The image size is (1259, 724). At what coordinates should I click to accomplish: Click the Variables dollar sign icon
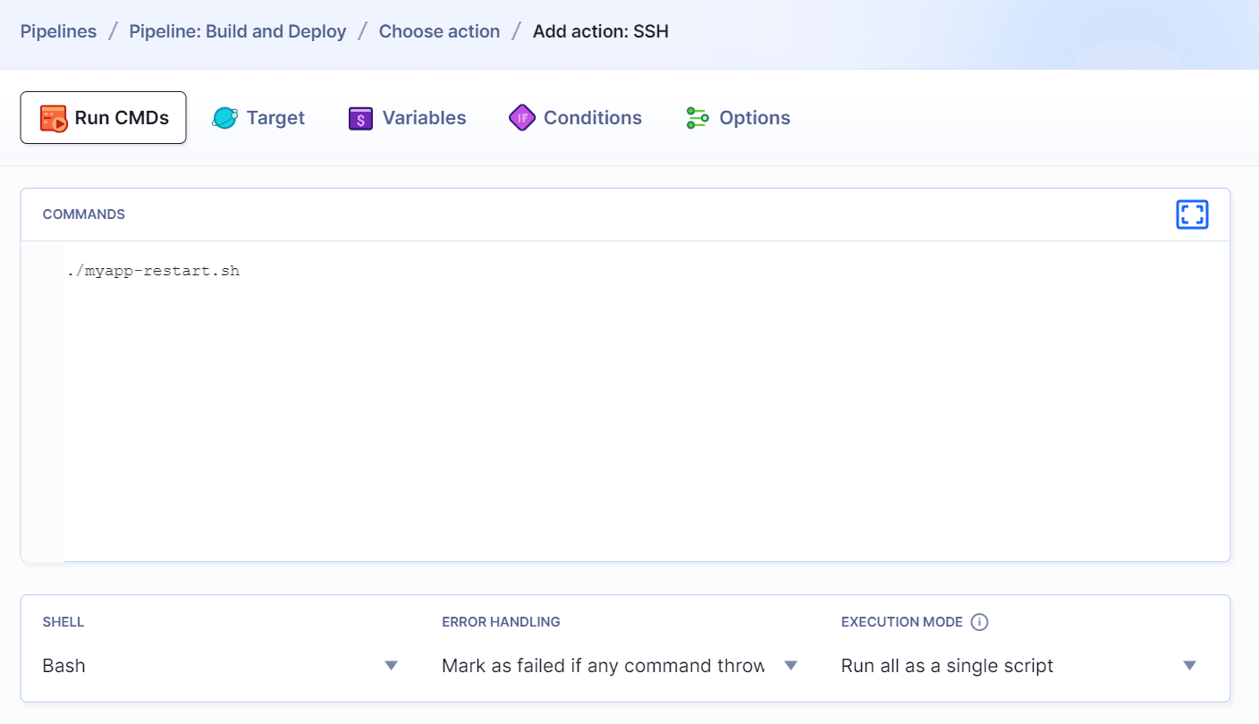(x=359, y=117)
